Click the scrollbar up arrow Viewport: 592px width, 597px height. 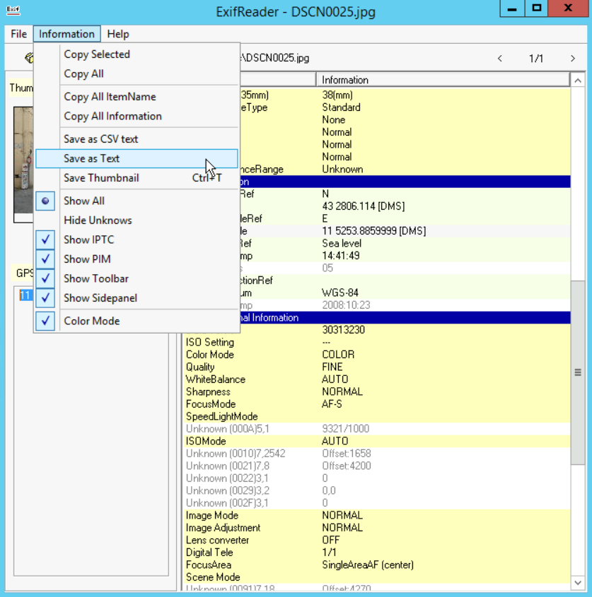577,80
